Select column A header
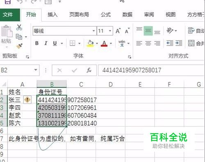Image resolution: width=205 pixels, height=162 pixels. pos(22,84)
